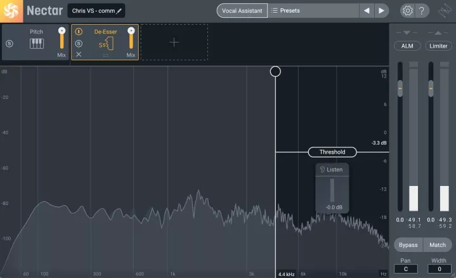Load the next preset with right arrow
The image size is (456, 278).
tap(381, 11)
